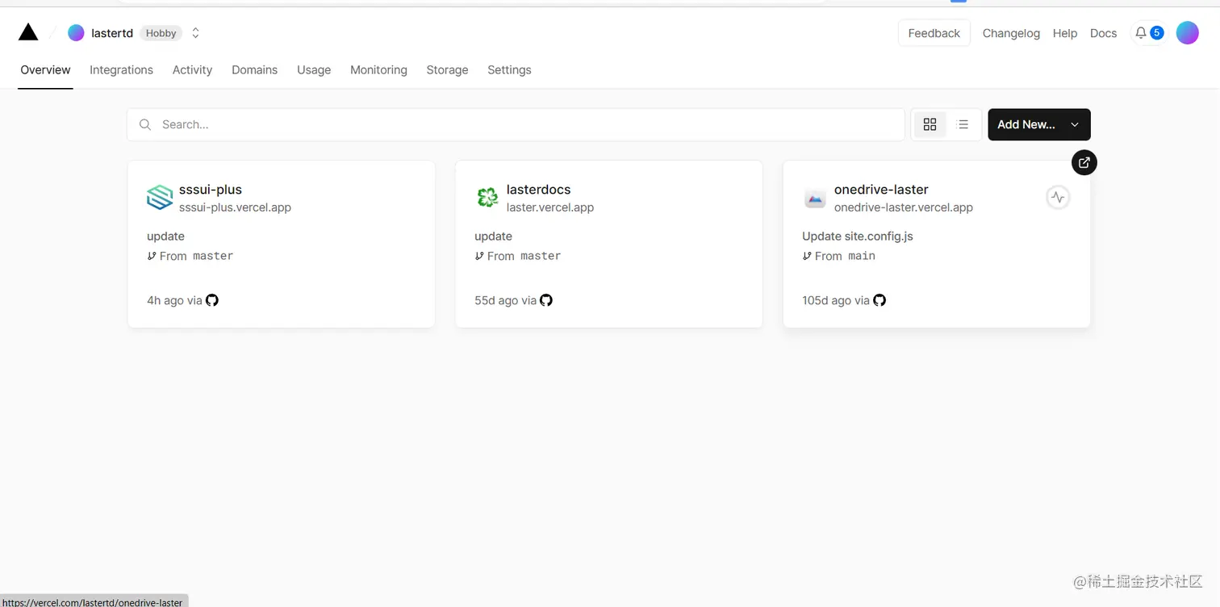Viewport: 1220px width, 607px height.
Task: Open the external link icon on onedrive-laster
Action: tap(1084, 162)
